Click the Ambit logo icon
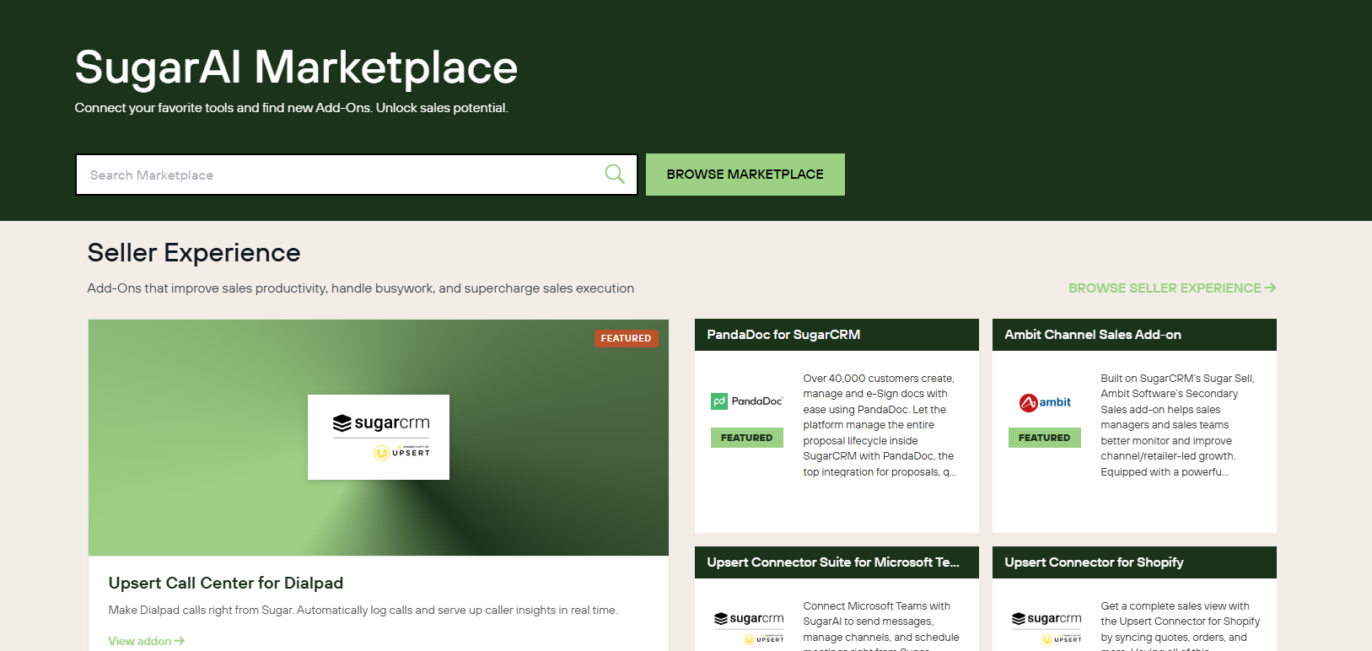1372x651 pixels. click(1045, 402)
